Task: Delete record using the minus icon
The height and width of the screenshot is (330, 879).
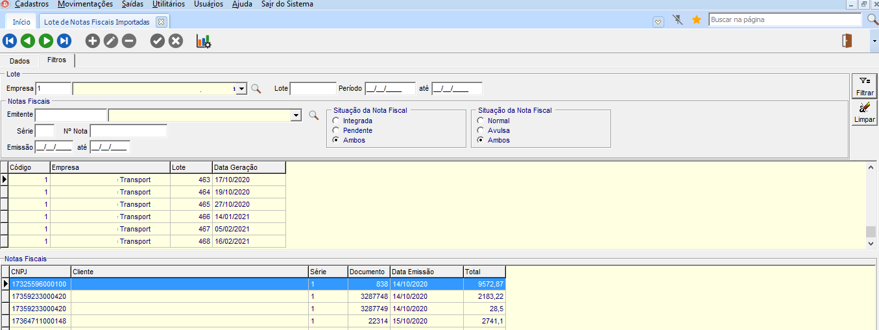Action: (x=129, y=41)
